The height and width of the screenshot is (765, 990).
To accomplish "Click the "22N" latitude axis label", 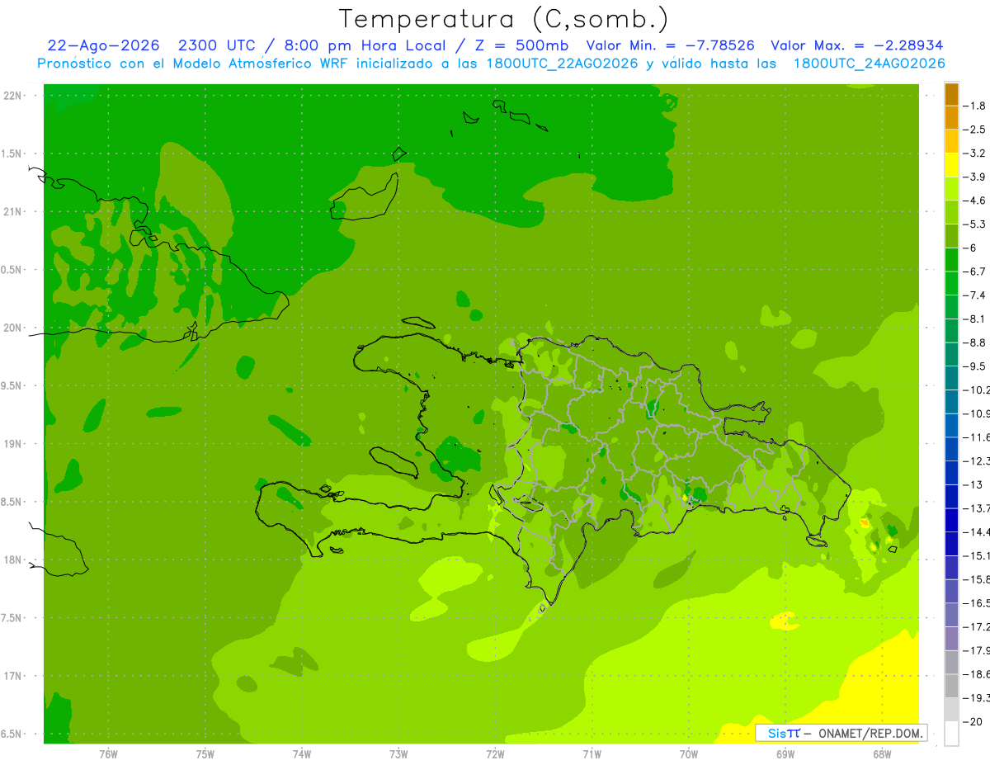I will (x=14, y=96).
